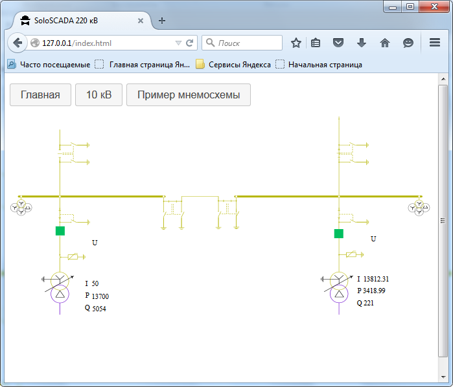Select the right power transformer symbol
453x387 pixels.
click(338, 287)
